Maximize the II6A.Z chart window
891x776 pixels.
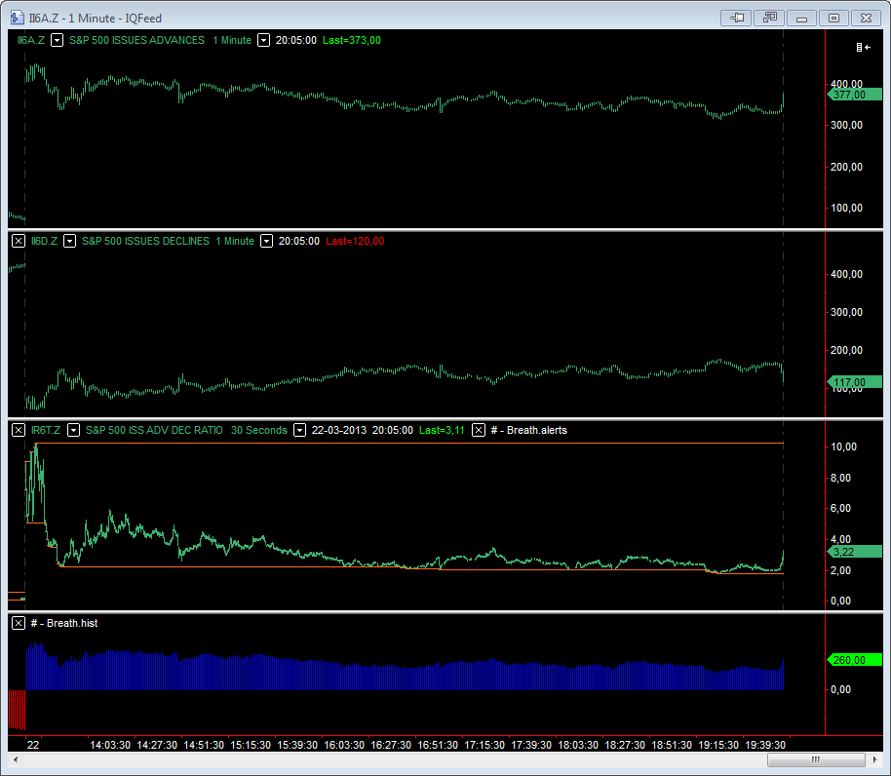pyautogui.click(x=833, y=19)
